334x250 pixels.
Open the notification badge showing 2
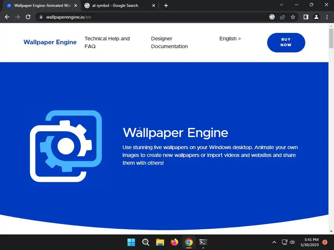click(325, 242)
